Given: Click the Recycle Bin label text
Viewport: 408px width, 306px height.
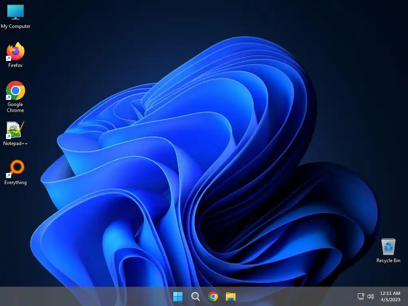Looking at the screenshot, I should pyautogui.click(x=388, y=261).
